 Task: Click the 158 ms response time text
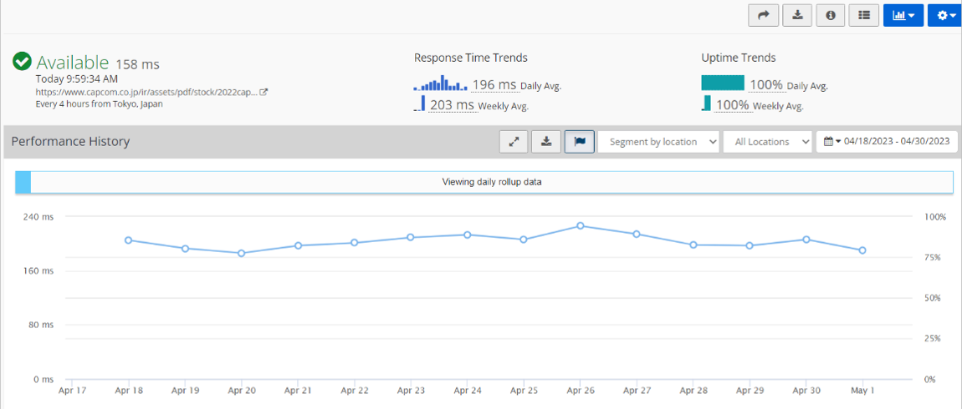pyautogui.click(x=137, y=64)
